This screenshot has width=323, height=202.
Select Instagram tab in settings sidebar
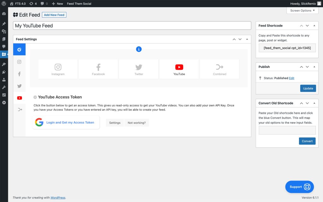(x=19, y=62)
